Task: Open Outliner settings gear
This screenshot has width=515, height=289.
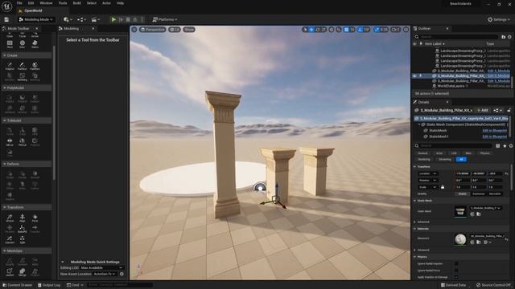Action: tap(509, 37)
